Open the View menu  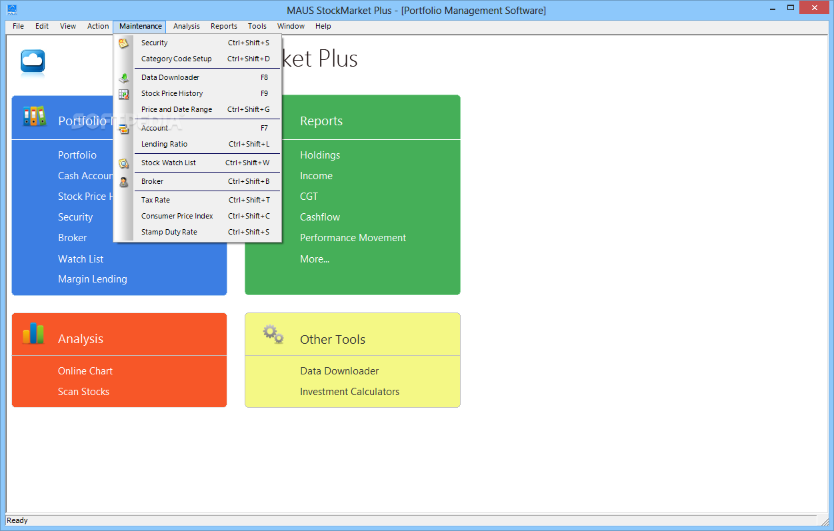pos(68,27)
